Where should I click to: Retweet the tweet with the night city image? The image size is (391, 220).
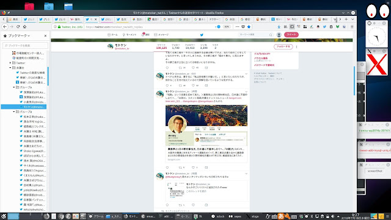click(180, 167)
